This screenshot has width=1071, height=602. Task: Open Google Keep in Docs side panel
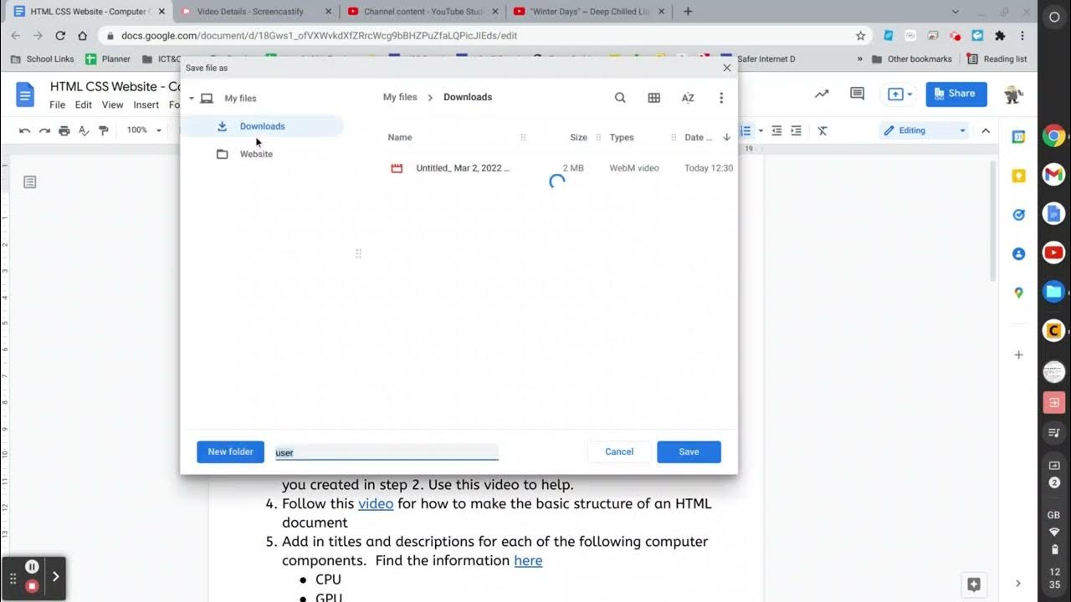[x=1018, y=176]
